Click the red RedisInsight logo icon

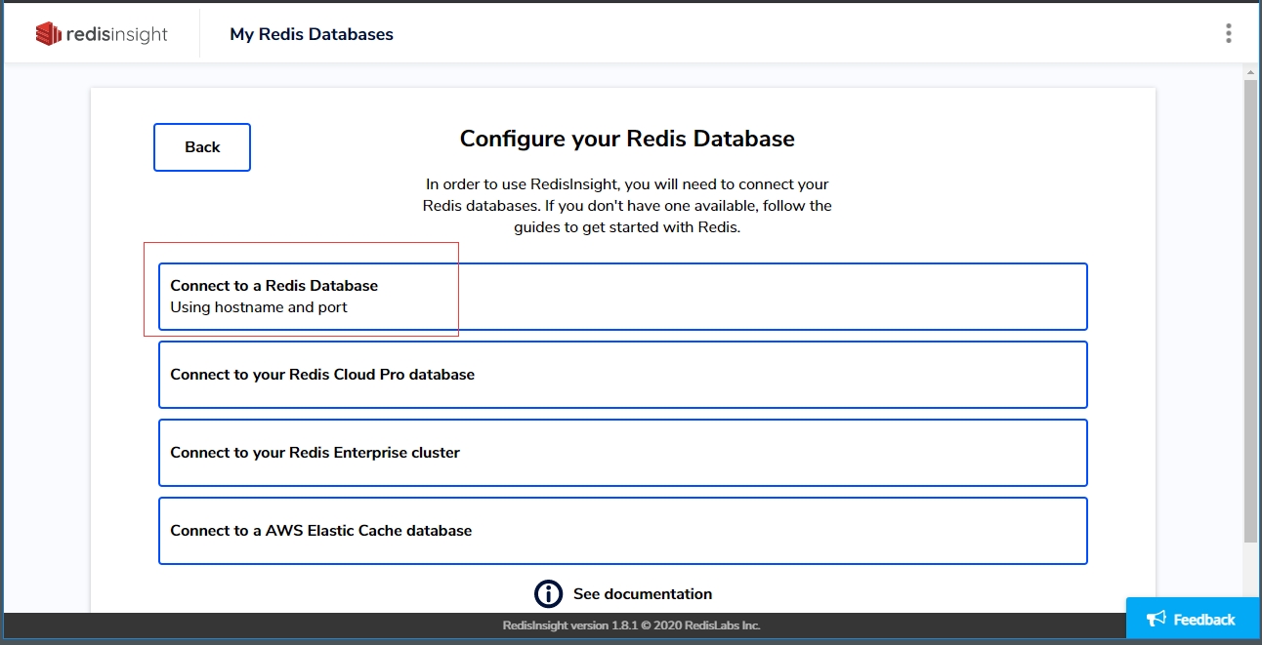(48, 34)
